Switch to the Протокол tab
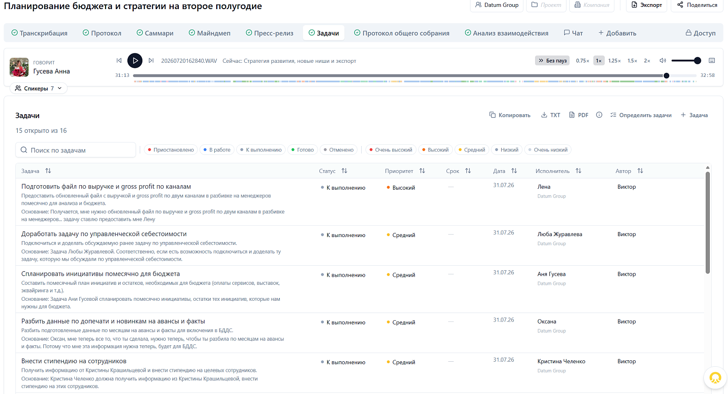728x394 pixels. [x=102, y=33]
